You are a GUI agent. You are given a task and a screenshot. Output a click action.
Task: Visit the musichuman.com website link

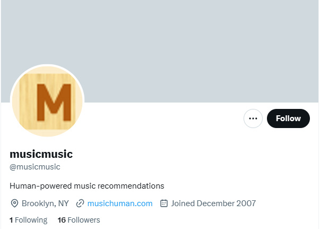(x=119, y=203)
